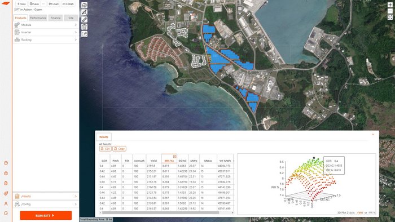395x222 pixels.
Task: Select the pencil draw tool on map
Action: point(85,19)
